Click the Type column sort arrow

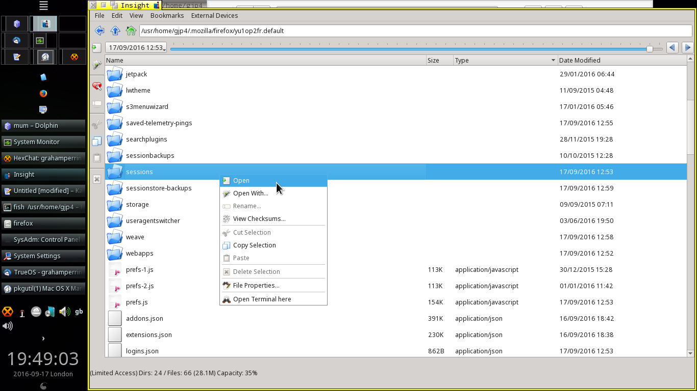tap(553, 60)
